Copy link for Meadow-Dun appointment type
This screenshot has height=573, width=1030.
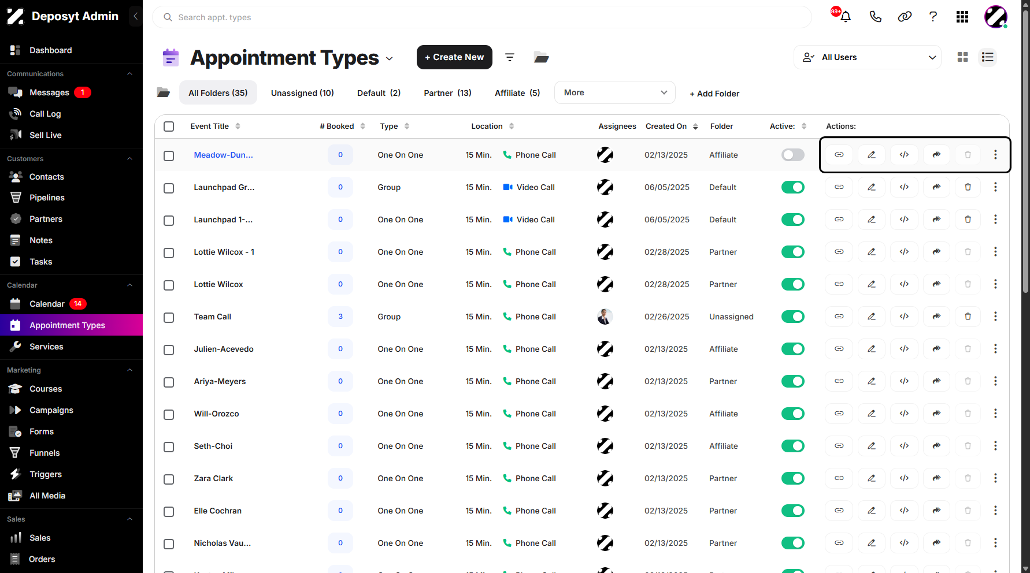839,155
